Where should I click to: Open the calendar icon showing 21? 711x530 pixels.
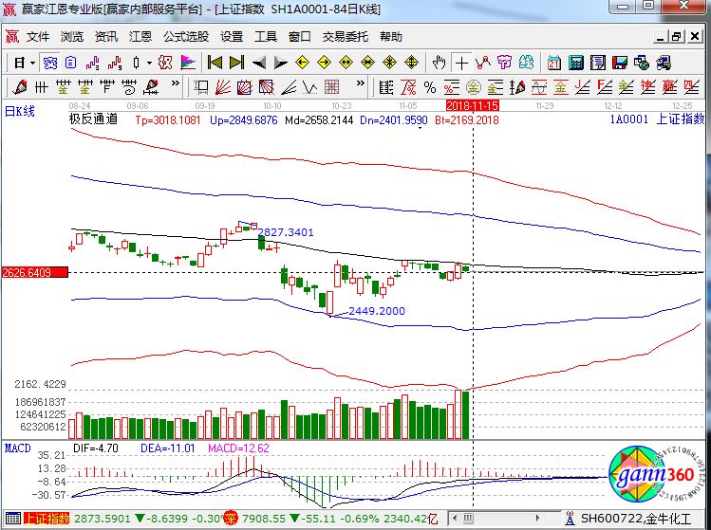(x=553, y=63)
